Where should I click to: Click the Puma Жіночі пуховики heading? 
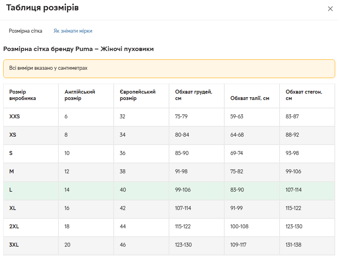pyautogui.click(x=78, y=49)
